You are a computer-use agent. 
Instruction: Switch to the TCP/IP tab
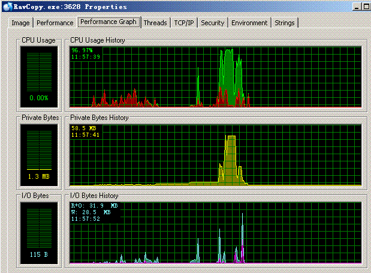pyautogui.click(x=184, y=23)
